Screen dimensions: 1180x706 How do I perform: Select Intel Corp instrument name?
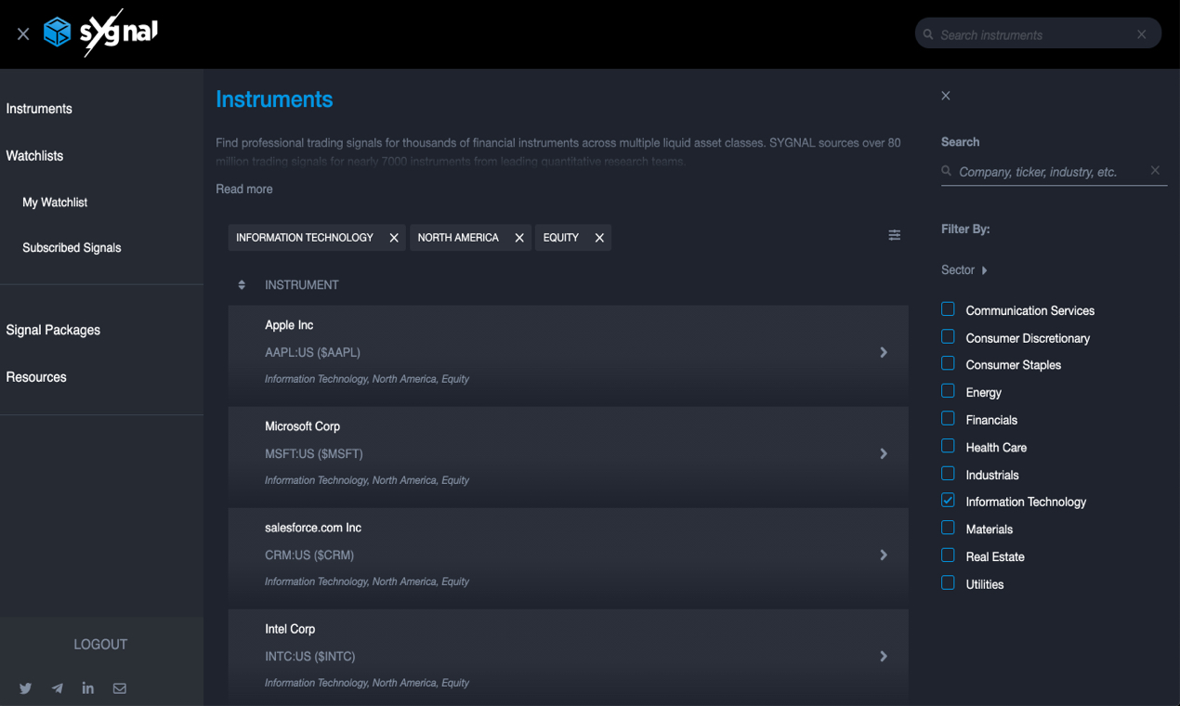tap(290, 629)
